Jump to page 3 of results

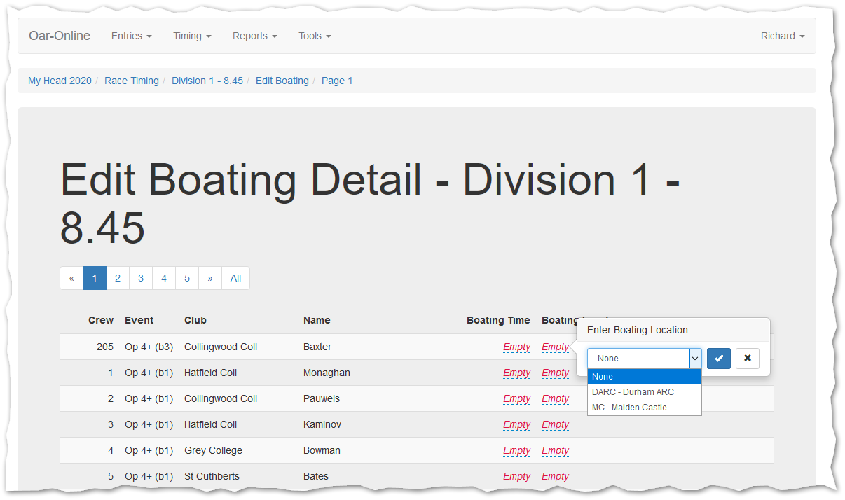point(141,278)
